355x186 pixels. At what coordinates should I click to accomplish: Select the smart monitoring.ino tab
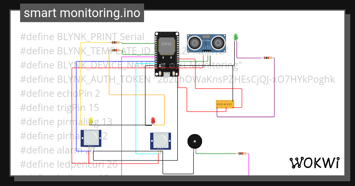pos(82,13)
